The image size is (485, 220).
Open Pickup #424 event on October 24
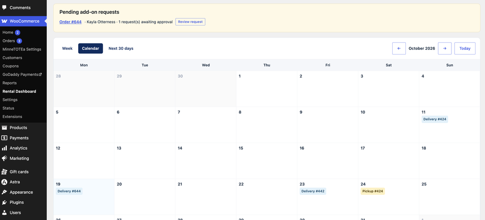pyautogui.click(x=373, y=191)
